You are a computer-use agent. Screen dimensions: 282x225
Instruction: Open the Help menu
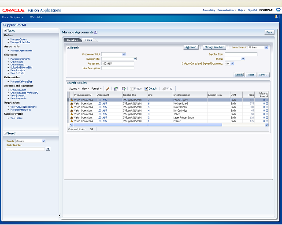(x=242, y=10)
